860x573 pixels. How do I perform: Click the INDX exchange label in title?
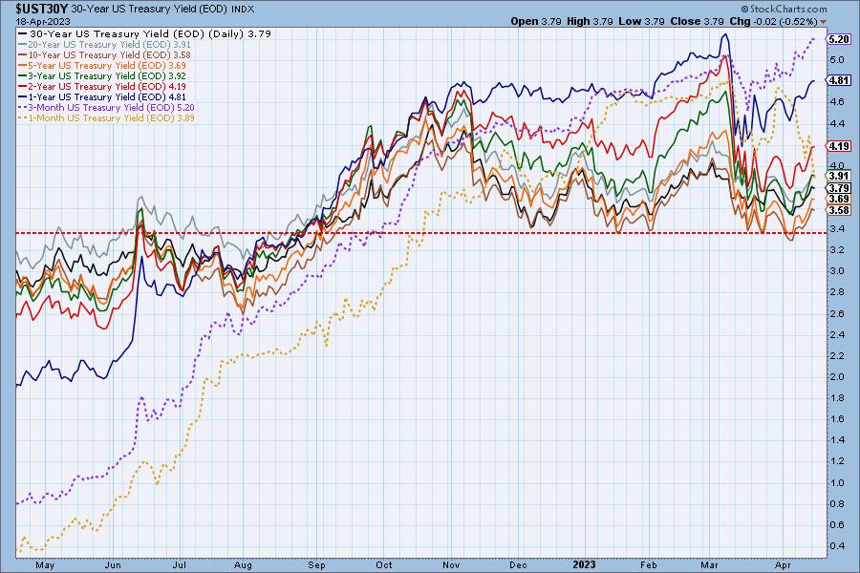243,10
